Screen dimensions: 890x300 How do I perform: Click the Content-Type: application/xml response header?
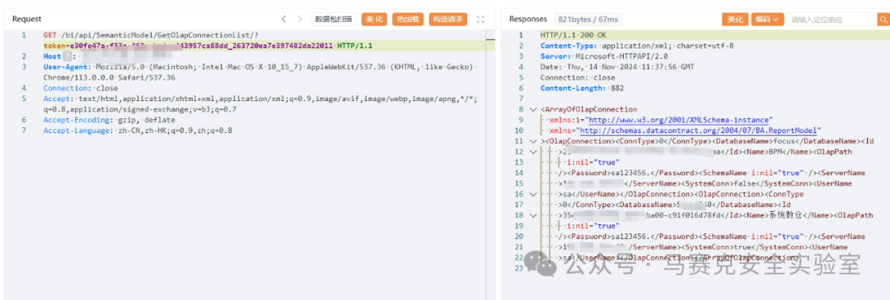(637, 45)
